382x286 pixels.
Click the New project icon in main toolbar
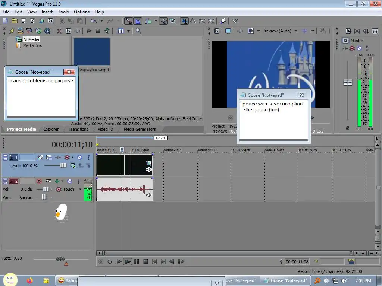point(5,21)
